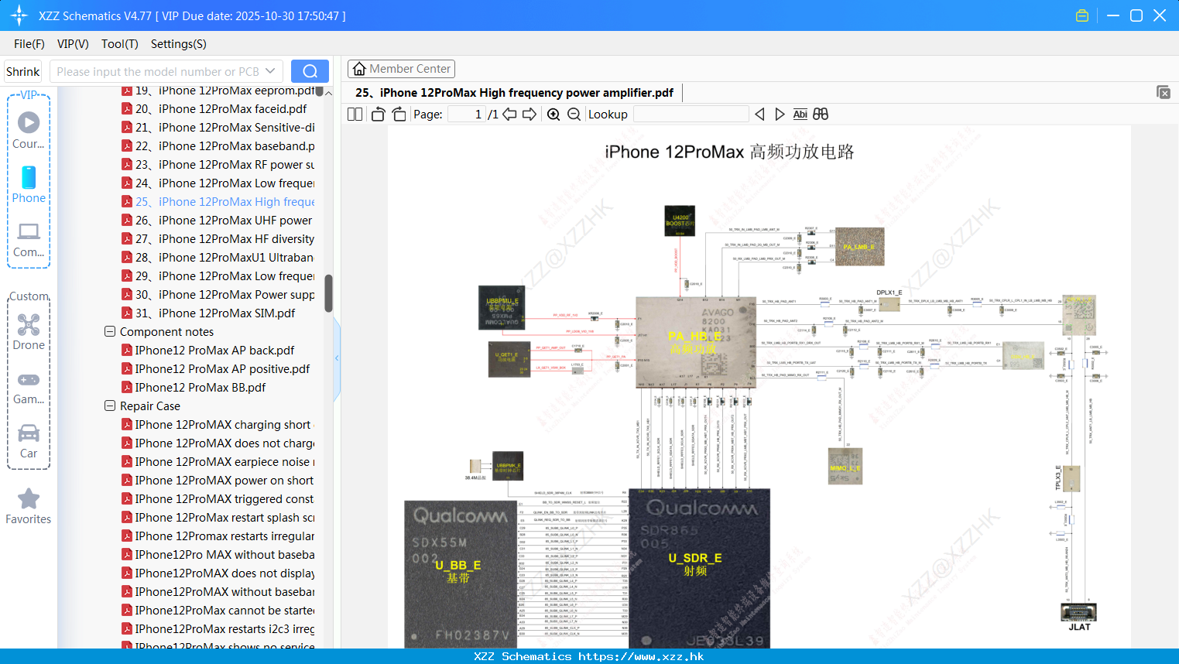
Task: Click the close-document icon right of the tab row
Action: pyautogui.click(x=1164, y=92)
